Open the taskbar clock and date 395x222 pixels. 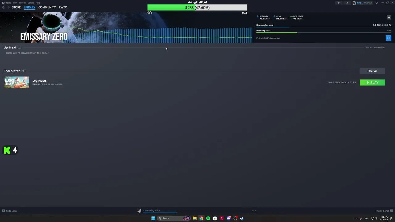pos(384,218)
